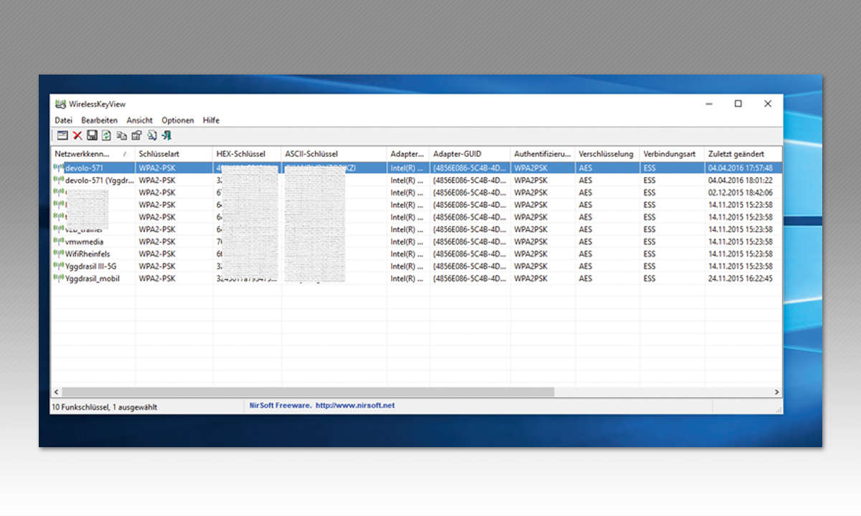Select the vmwmedia network row
Viewport: 861px width, 516px height.
pos(416,242)
